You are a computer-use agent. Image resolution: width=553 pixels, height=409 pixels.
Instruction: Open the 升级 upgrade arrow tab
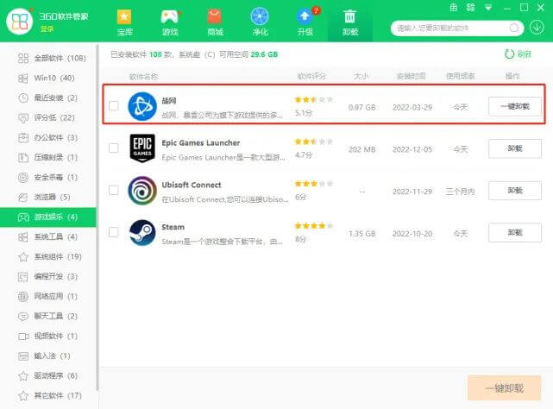point(305,22)
